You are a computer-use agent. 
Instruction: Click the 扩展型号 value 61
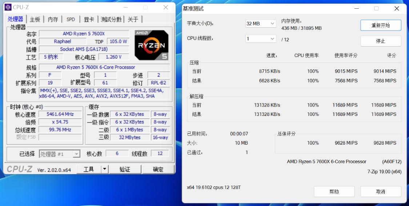pyautogui.click(x=105, y=83)
